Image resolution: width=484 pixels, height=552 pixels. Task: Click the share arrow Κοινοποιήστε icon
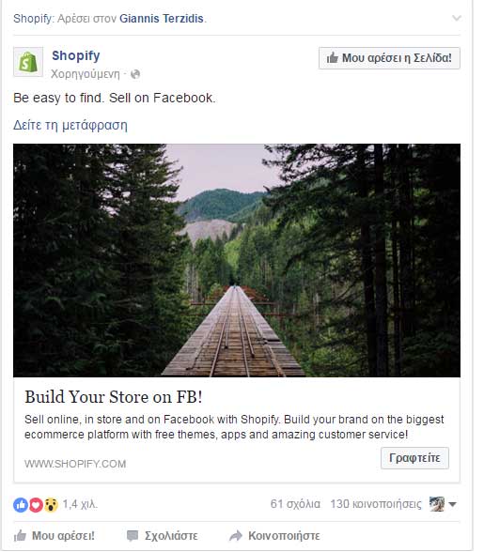click(236, 536)
